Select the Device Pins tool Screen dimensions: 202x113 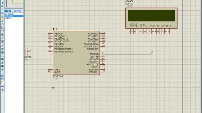click(x=2, y=24)
